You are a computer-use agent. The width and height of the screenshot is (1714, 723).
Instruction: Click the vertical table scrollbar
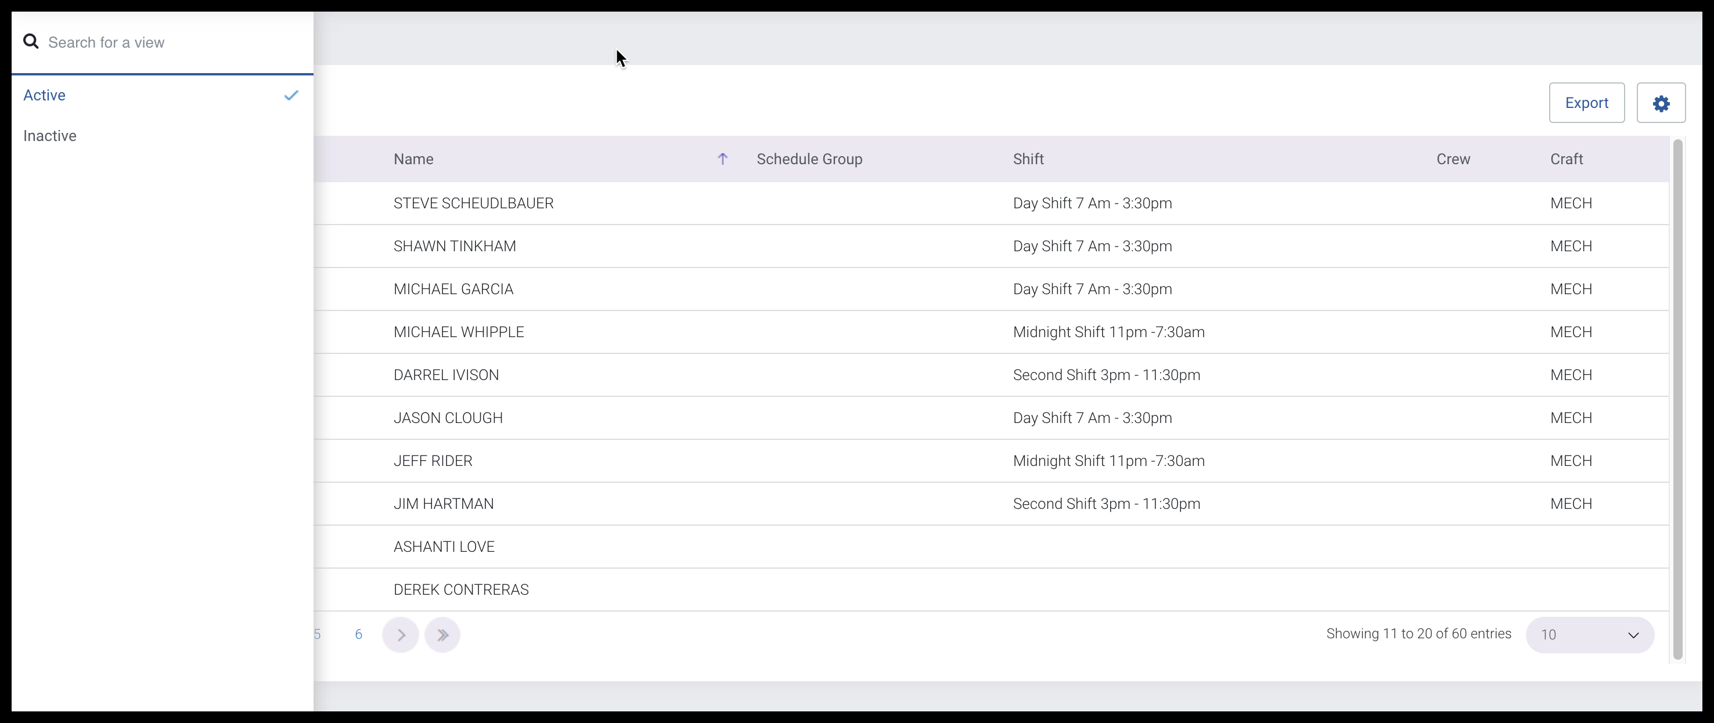pos(1677,399)
